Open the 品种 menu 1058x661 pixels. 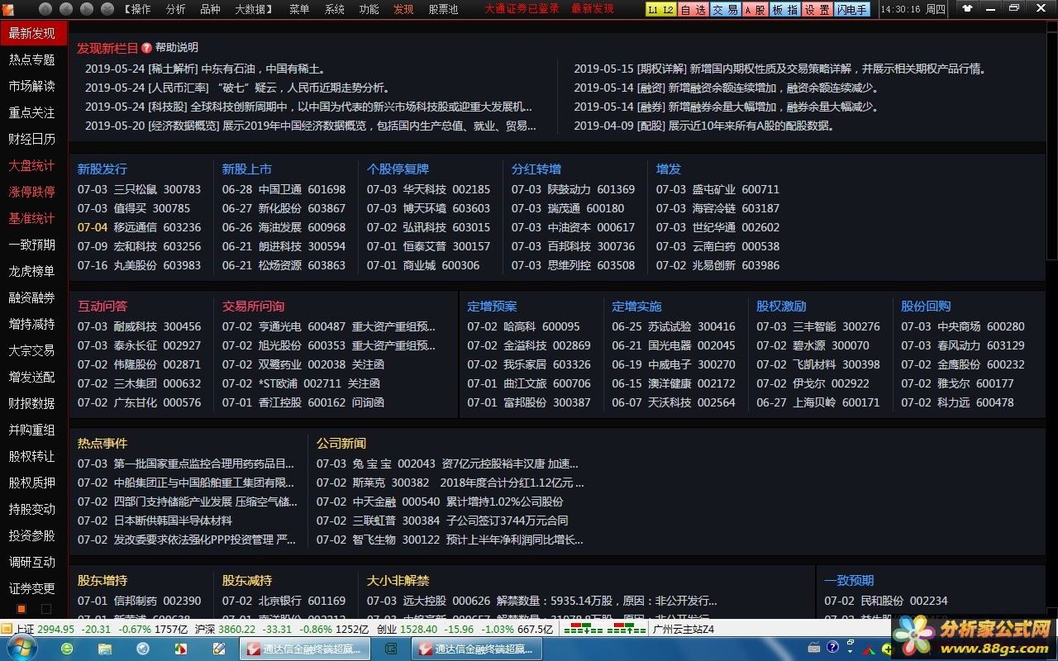[x=210, y=9]
